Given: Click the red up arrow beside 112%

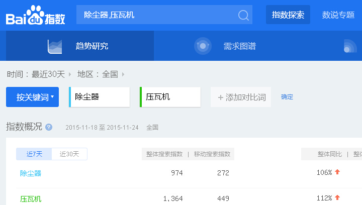Looking at the screenshot, I should 337,197.
